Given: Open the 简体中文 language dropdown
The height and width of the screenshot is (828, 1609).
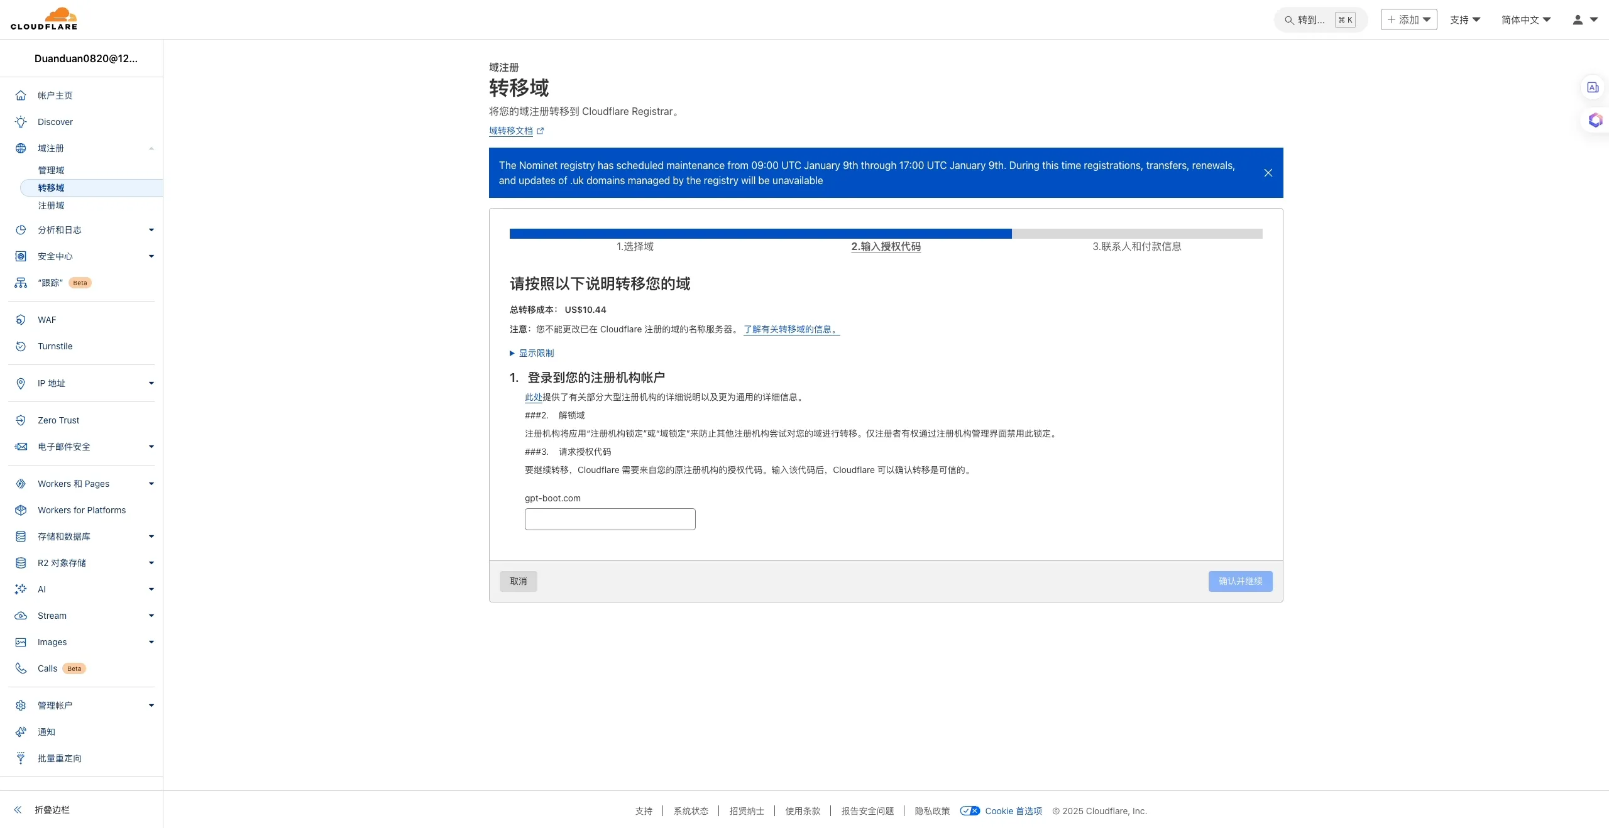Looking at the screenshot, I should click(1526, 19).
